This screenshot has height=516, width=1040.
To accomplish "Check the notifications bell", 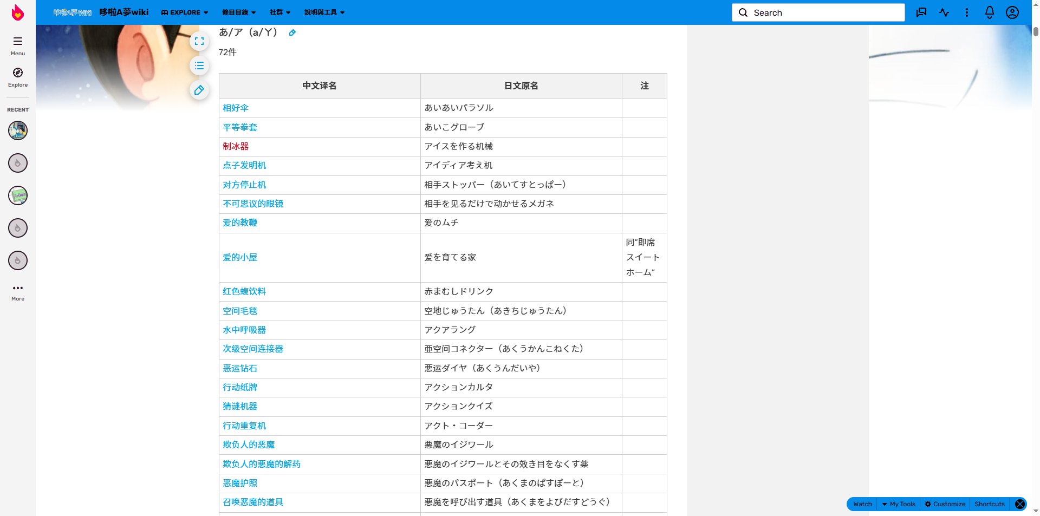I will click(989, 12).
